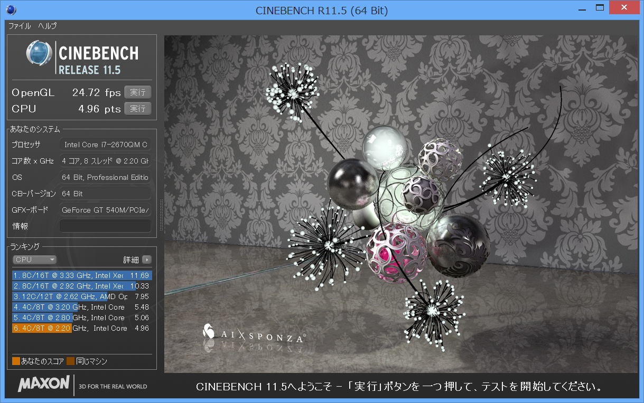The height and width of the screenshot is (403, 644).
Task: Open the ヘルプ menu
Action: click(47, 26)
